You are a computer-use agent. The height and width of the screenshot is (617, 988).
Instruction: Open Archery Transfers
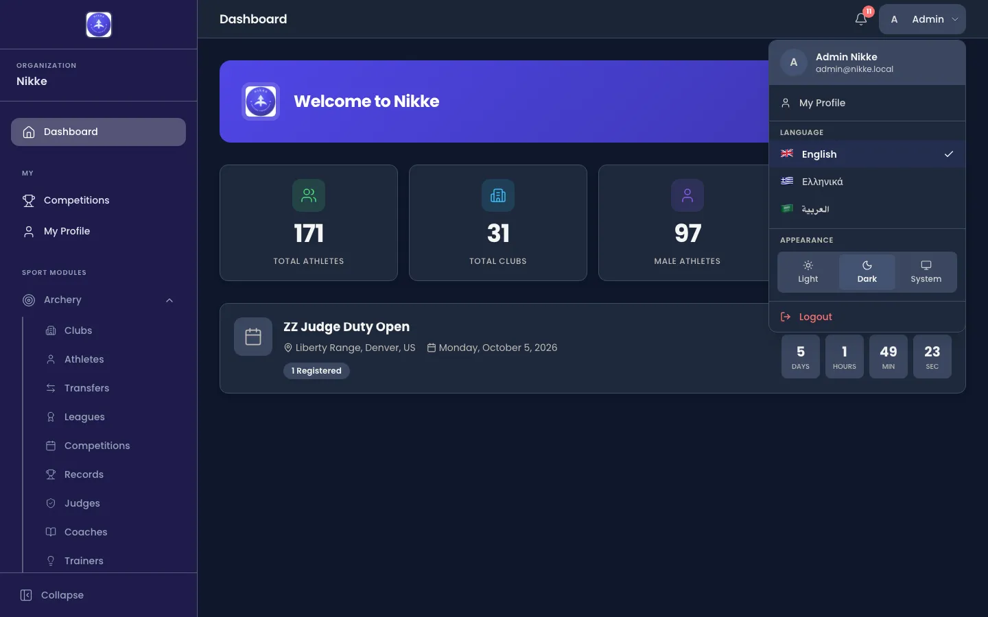tap(110, 388)
